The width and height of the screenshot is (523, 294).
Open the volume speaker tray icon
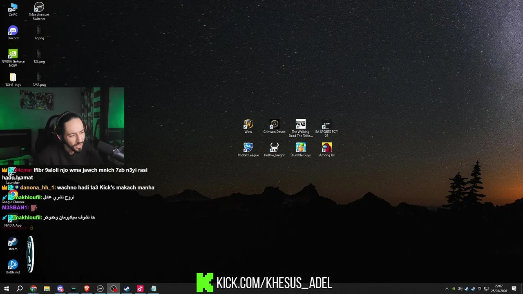pos(460,289)
